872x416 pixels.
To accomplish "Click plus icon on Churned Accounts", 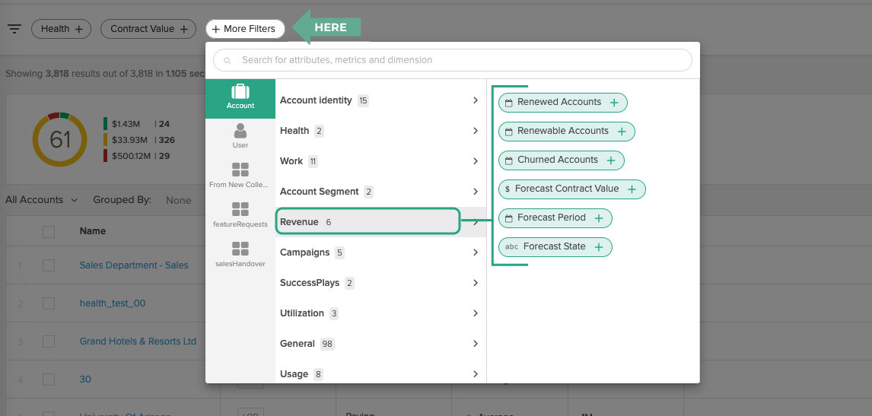I will [610, 160].
